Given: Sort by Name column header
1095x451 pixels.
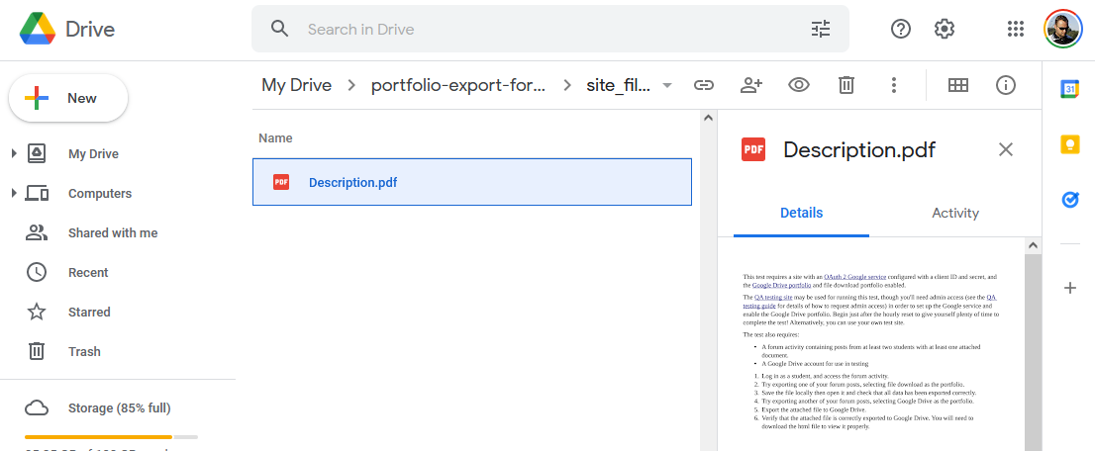Looking at the screenshot, I should 275,138.
